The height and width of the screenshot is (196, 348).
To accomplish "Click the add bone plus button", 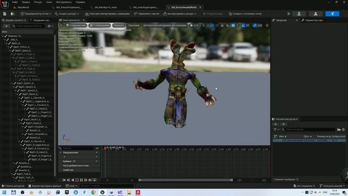I will point(6,26).
